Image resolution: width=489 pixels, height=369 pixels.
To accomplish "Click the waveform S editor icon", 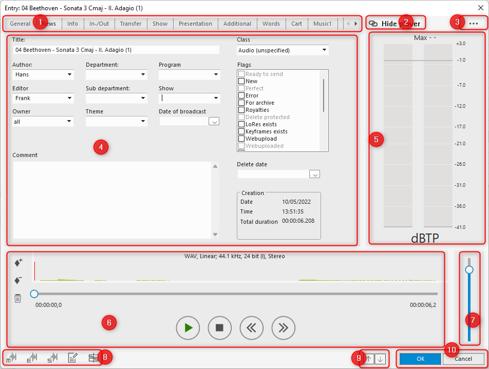I will click(x=52, y=358).
